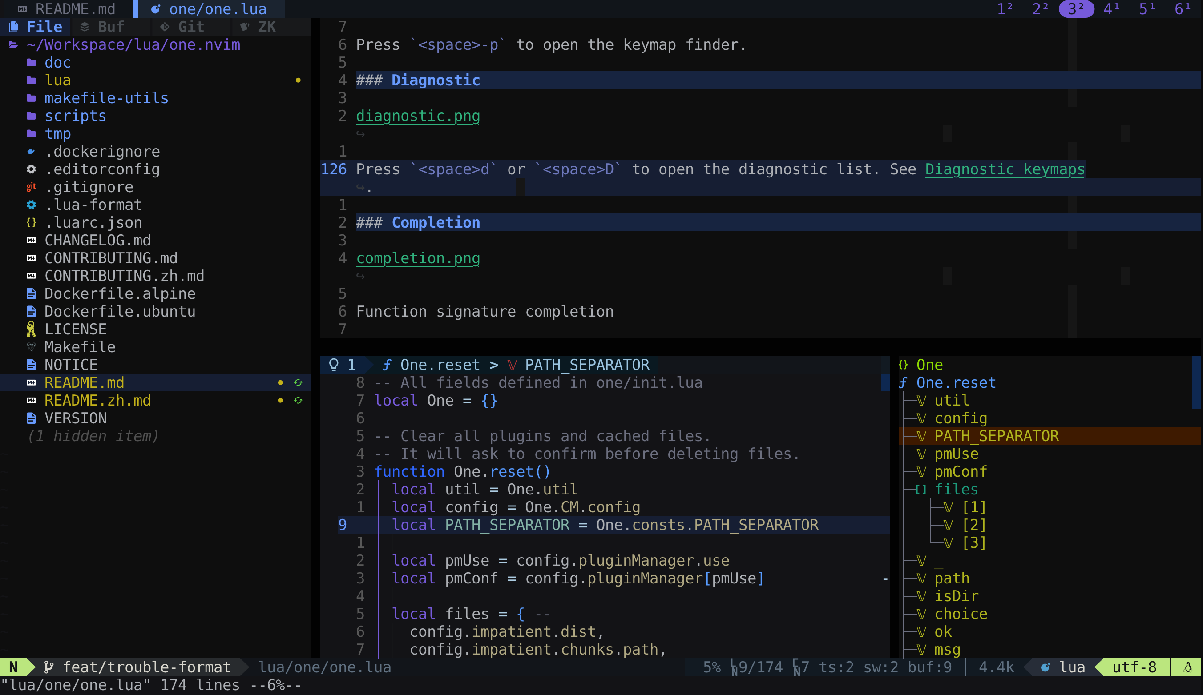Go to tab page 6
Image resolution: width=1203 pixels, height=695 pixels.
[1183, 8]
